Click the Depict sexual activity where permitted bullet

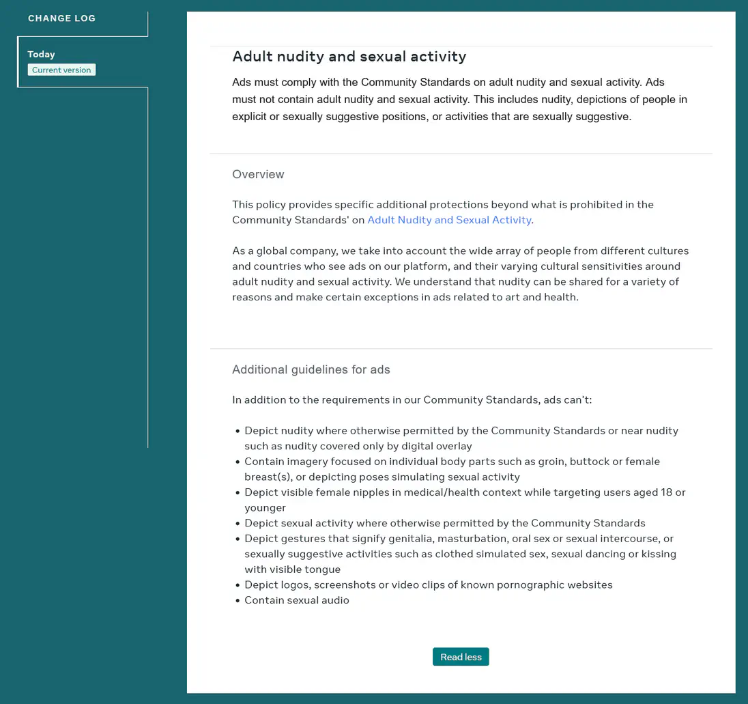[x=444, y=523]
